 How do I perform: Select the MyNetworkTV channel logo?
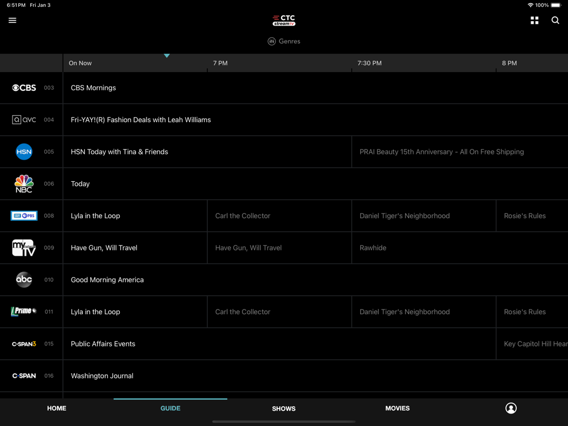coord(24,248)
